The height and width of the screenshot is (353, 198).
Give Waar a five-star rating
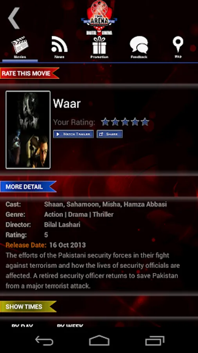click(x=145, y=122)
